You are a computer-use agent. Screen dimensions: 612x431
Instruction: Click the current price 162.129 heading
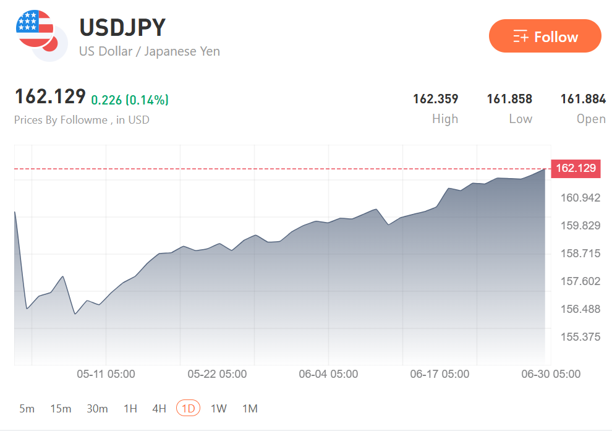click(x=50, y=96)
